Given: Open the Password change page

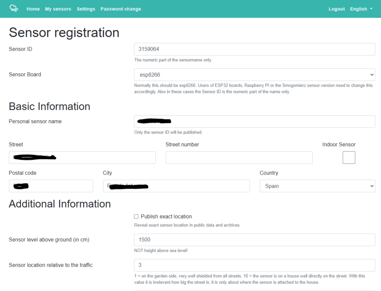Looking at the screenshot, I should [x=121, y=9].
